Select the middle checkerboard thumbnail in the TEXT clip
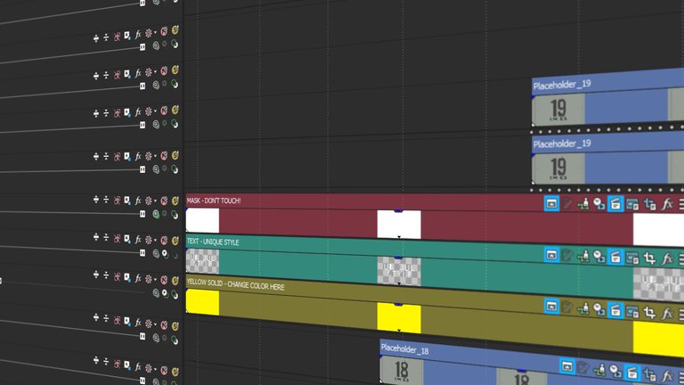 (399, 271)
